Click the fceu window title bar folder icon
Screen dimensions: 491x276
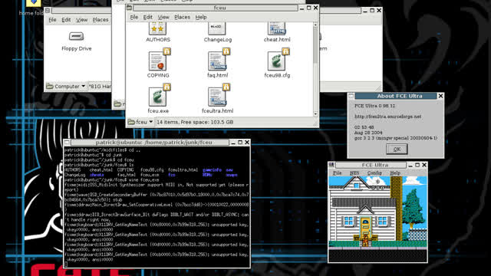(x=130, y=8)
